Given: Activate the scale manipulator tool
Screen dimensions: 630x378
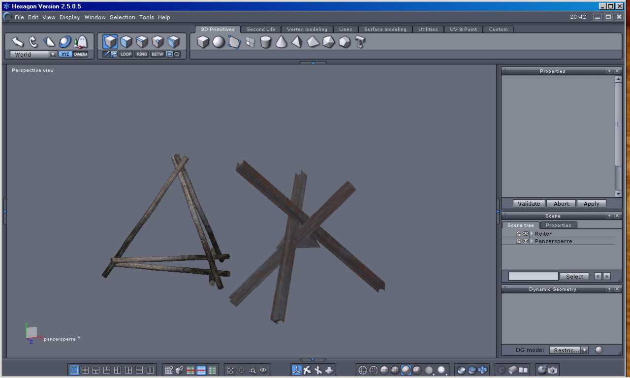Looking at the screenshot, I should 49,42.
